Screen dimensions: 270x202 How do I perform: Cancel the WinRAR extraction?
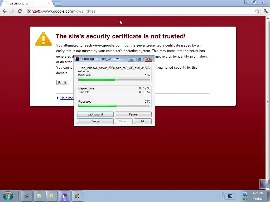(x=95, y=121)
